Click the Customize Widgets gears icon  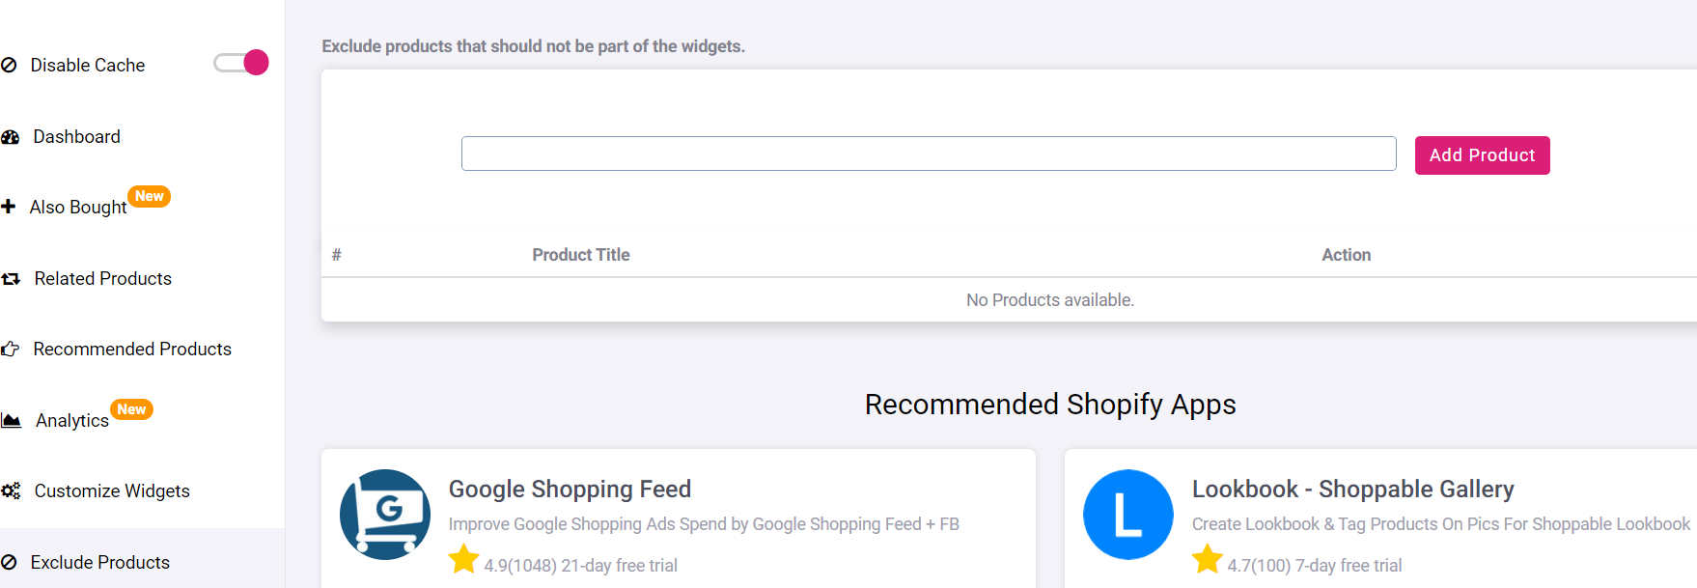tap(10, 490)
